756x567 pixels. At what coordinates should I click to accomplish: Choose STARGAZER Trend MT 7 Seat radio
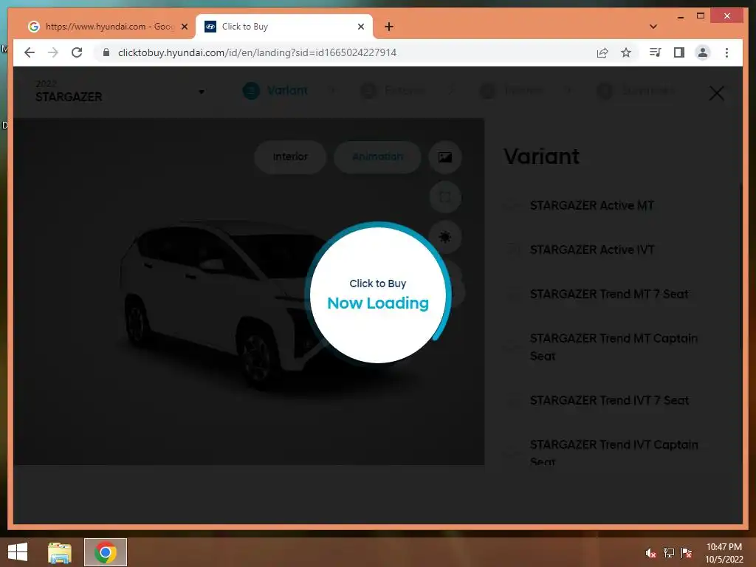tap(512, 295)
